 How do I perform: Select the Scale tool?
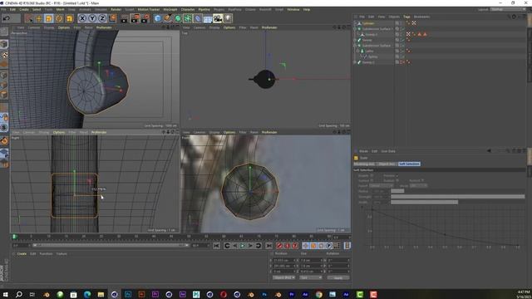(x=49, y=18)
